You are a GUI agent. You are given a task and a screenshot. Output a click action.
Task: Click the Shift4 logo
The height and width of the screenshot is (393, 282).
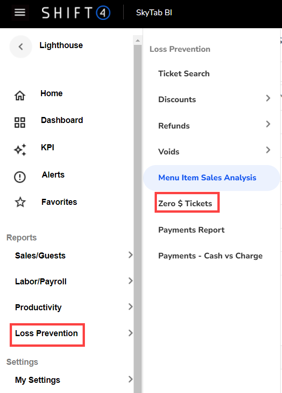[x=76, y=13]
